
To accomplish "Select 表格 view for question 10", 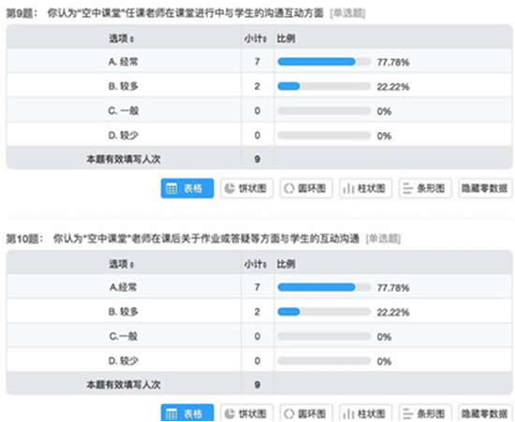I will (187, 413).
